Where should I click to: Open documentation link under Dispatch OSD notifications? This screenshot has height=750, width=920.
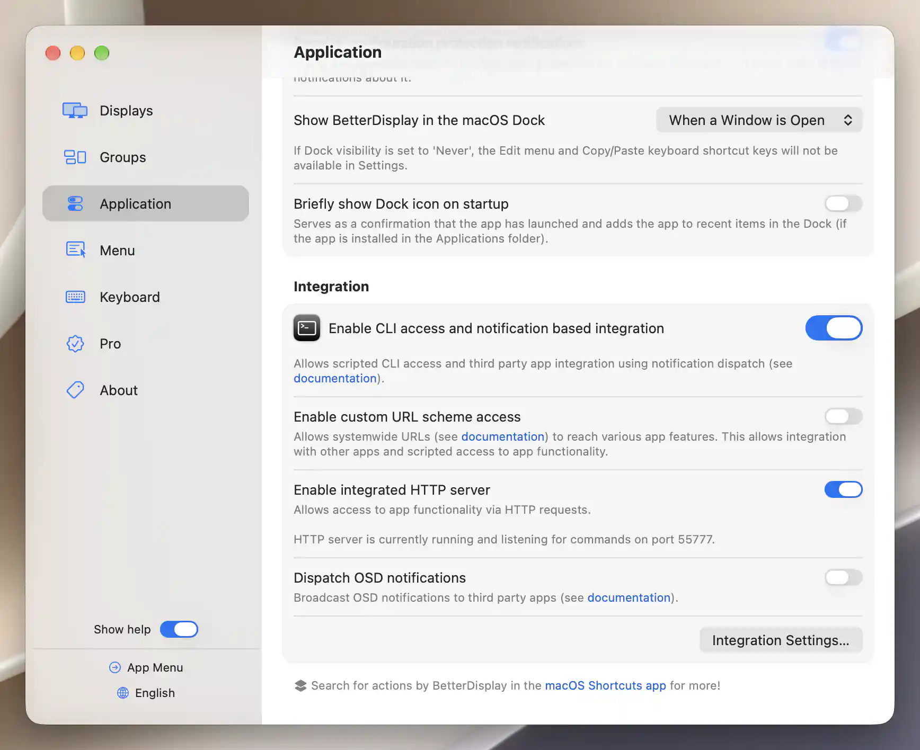click(629, 597)
